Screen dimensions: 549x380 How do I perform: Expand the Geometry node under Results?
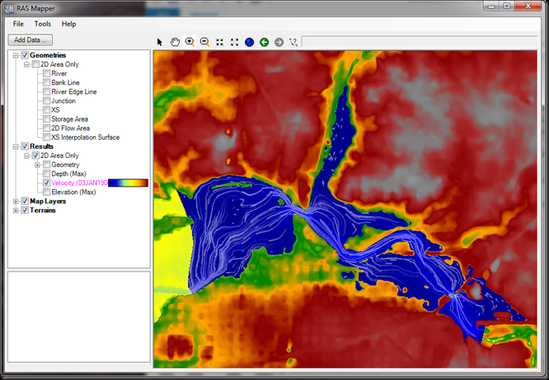point(37,165)
